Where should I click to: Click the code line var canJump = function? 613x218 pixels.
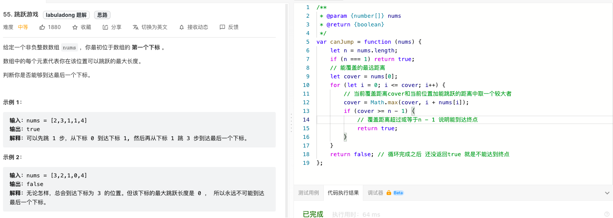(x=369, y=42)
